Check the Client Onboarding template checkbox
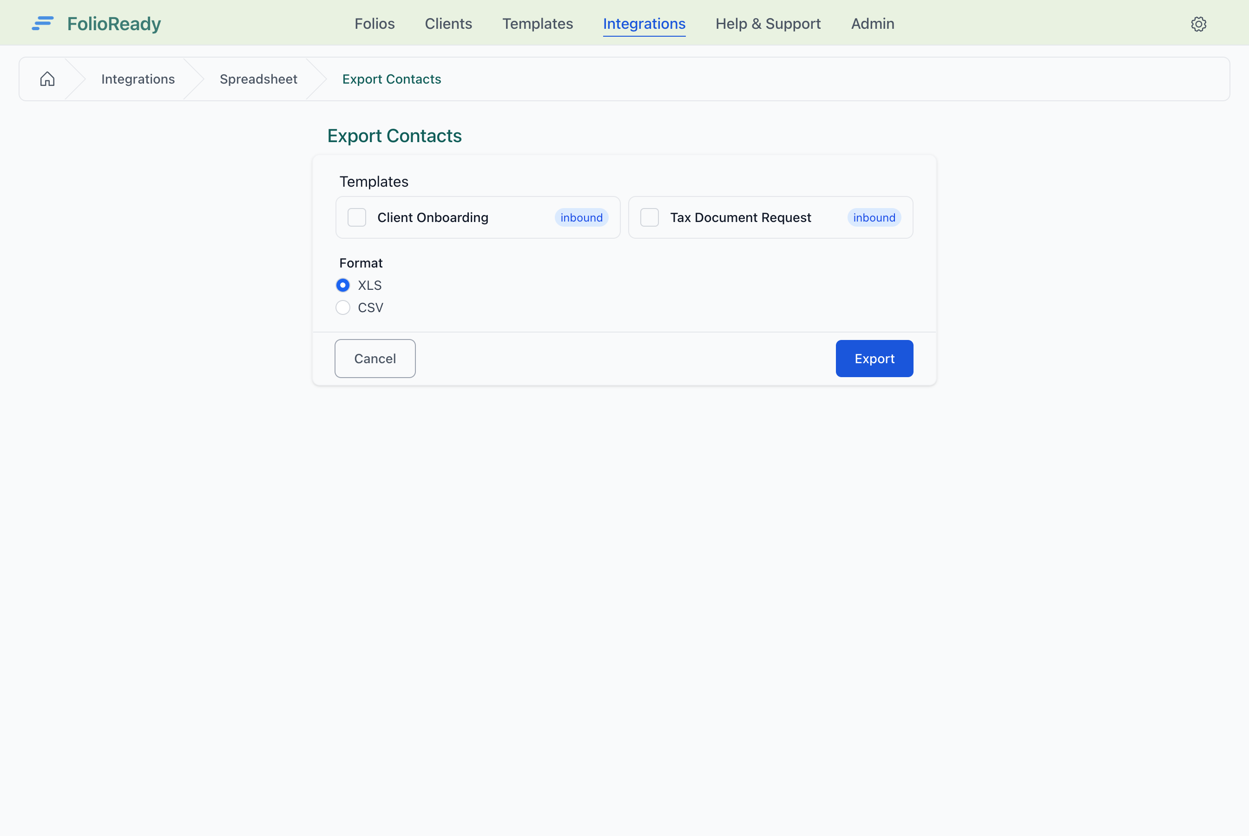The height and width of the screenshot is (836, 1249). click(357, 217)
